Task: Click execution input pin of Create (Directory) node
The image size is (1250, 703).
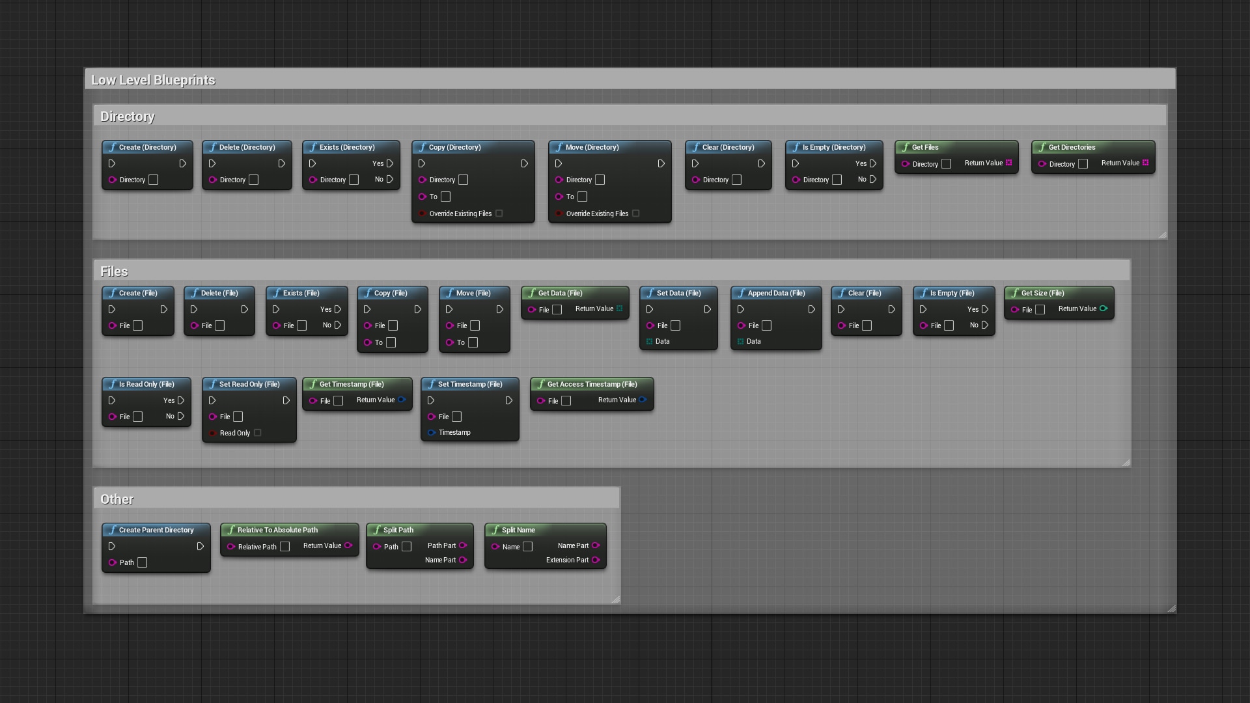Action: 112,164
